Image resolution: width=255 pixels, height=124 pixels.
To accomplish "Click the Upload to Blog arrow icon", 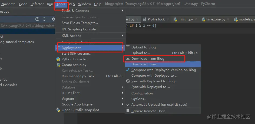I will coord(128,47).
